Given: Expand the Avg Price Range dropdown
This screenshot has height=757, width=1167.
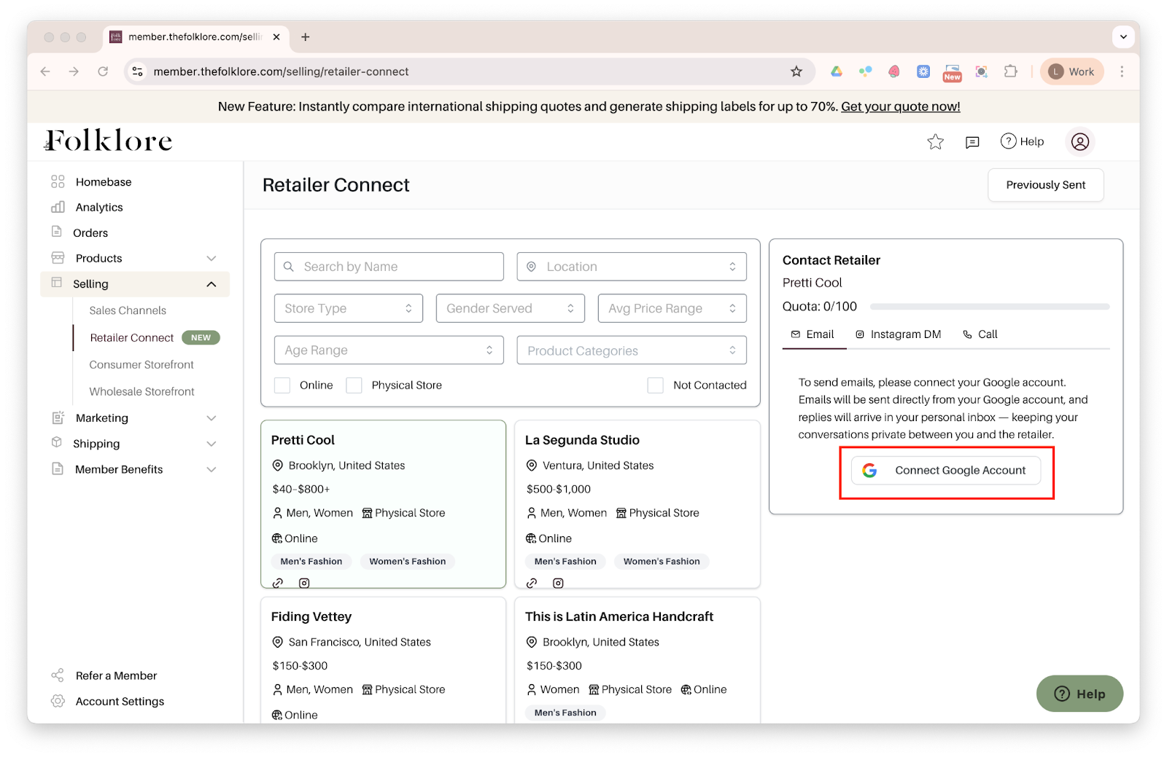Looking at the screenshot, I should (x=672, y=308).
